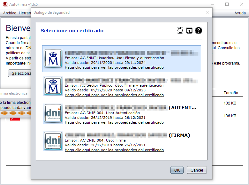This screenshot has width=249, height=185.
Task: Click 'Seleccione un certificado' heading
Action: [72, 31]
